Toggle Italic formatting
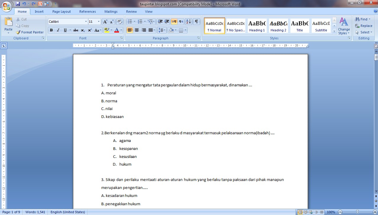This screenshot has height=215, width=378. pos(58,30)
